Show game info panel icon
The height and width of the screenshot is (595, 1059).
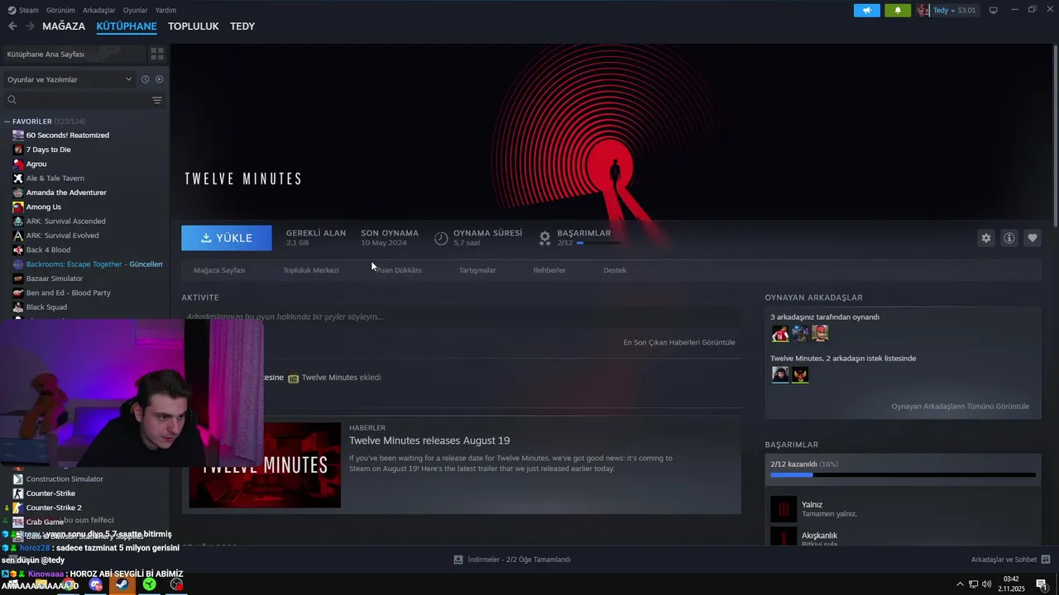(1009, 238)
